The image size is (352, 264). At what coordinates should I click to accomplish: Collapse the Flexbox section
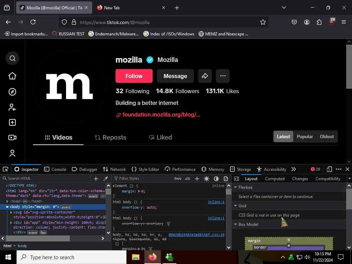(235, 187)
